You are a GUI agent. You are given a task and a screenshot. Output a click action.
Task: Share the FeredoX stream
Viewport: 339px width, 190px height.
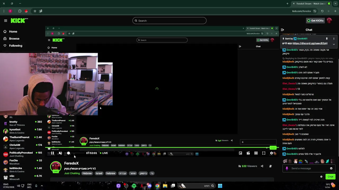point(262,166)
